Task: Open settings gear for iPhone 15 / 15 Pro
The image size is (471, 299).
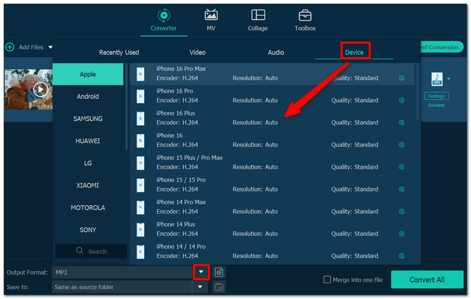Action: click(401, 189)
